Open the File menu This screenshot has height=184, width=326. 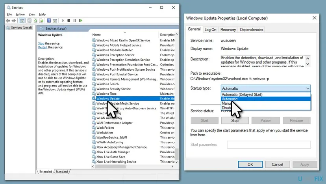[x=9, y=14]
